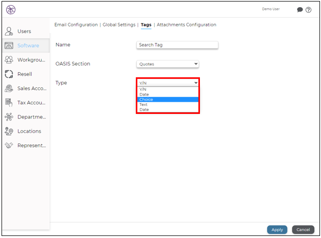Click the Sales Accounts sidebar icon

click(x=9, y=88)
